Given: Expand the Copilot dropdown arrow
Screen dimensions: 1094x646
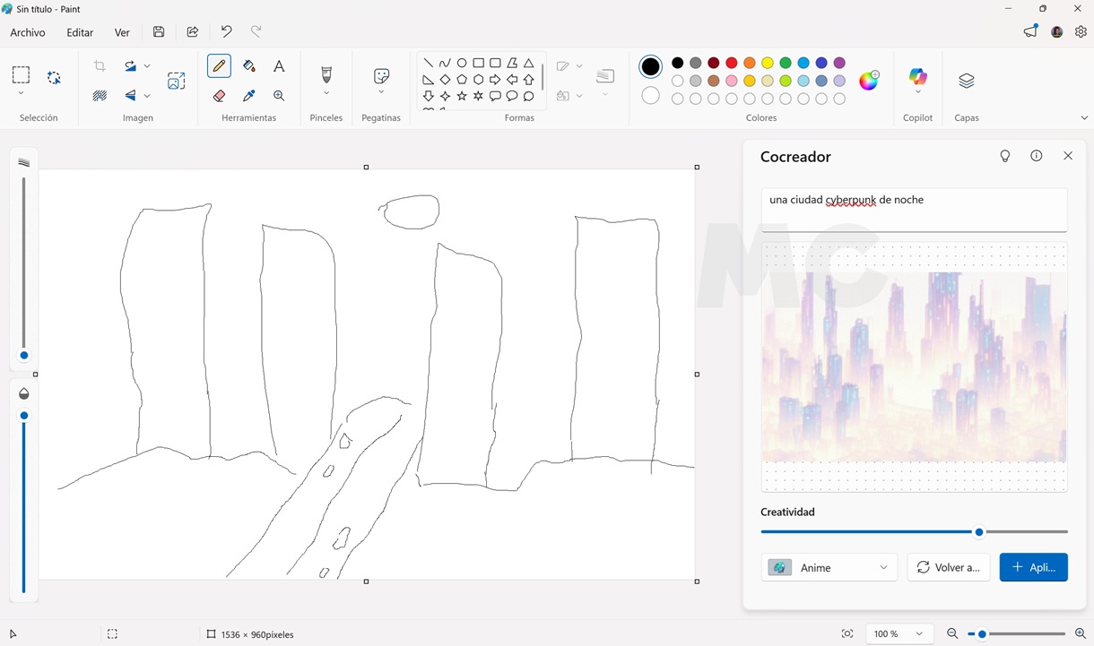Looking at the screenshot, I should (917, 92).
